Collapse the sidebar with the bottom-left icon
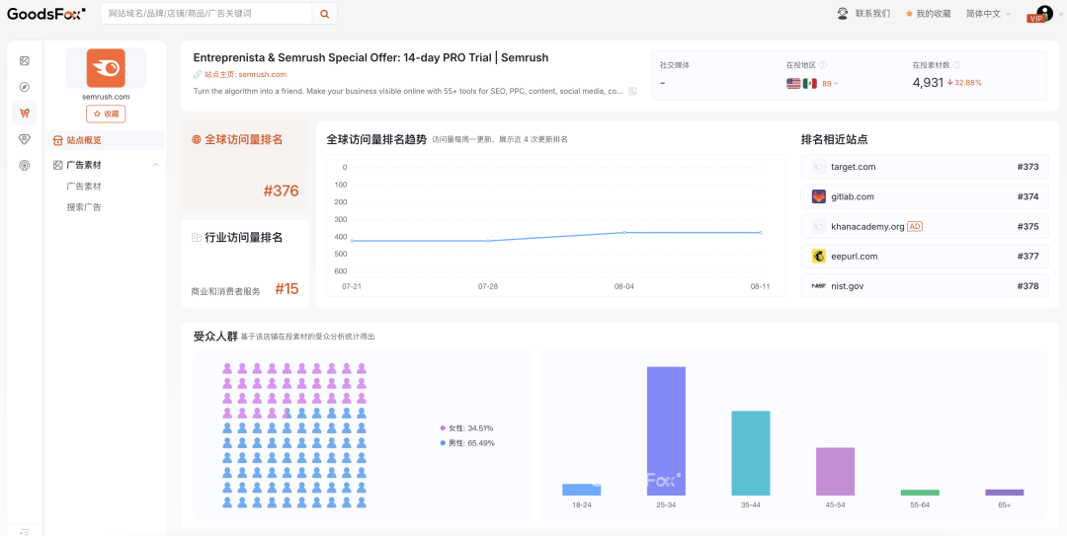This screenshot has height=536, width=1067. point(25,531)
